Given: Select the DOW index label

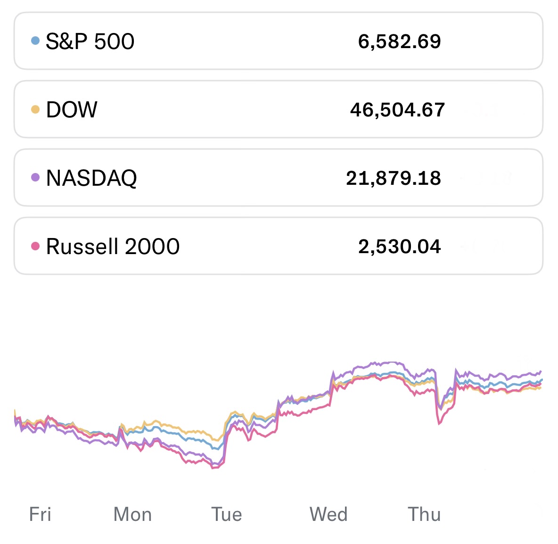Looking at the screenshot, I should click(x=72, y=110).
